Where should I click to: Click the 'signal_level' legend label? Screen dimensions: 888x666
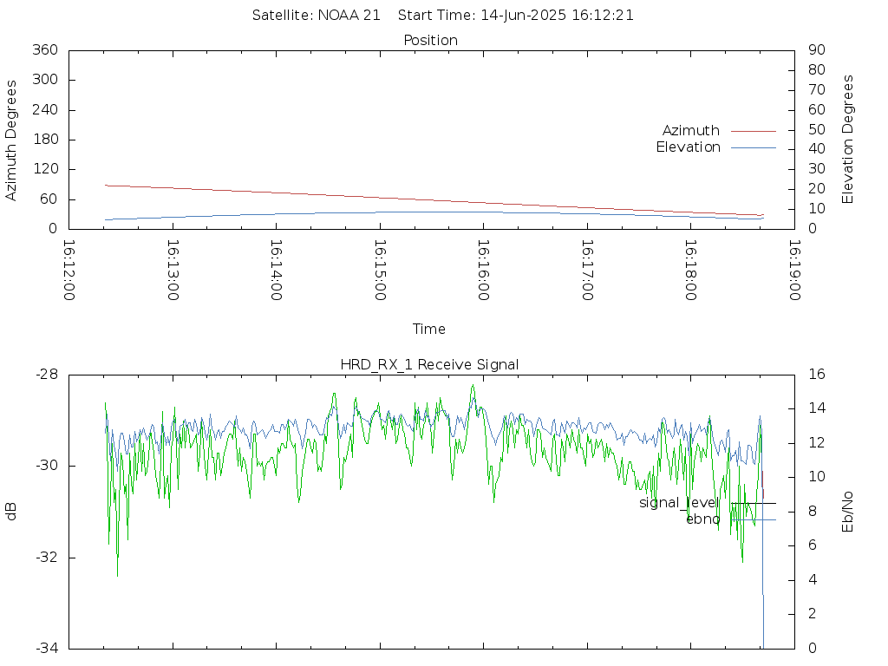click(x=679, y=503)
